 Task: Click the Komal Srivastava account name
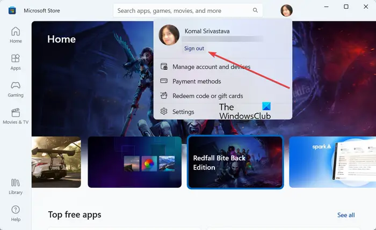(x=207, y=31)
